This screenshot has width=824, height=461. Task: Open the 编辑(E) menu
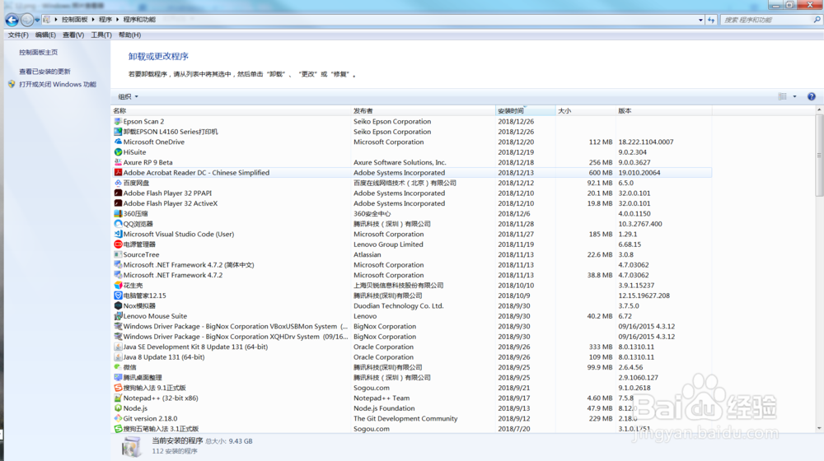coord(45,35)
